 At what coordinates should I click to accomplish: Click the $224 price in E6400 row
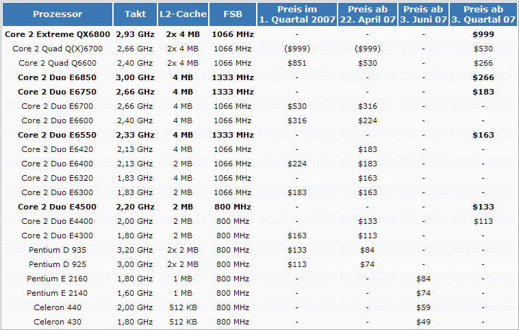point(297,164)
